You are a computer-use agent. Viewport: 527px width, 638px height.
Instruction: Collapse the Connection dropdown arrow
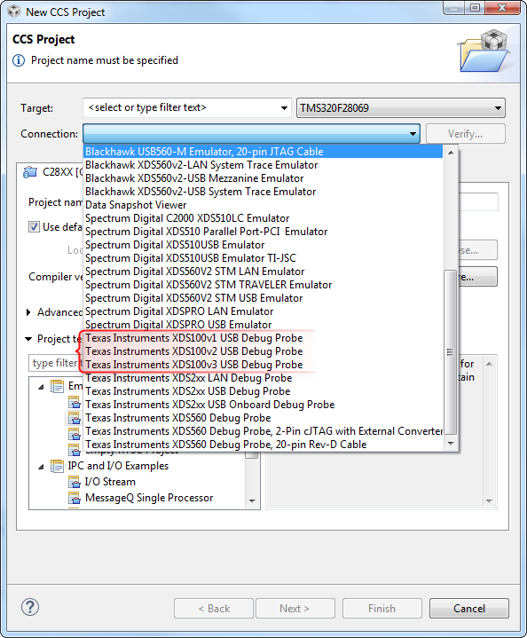[x=413, y=134]
